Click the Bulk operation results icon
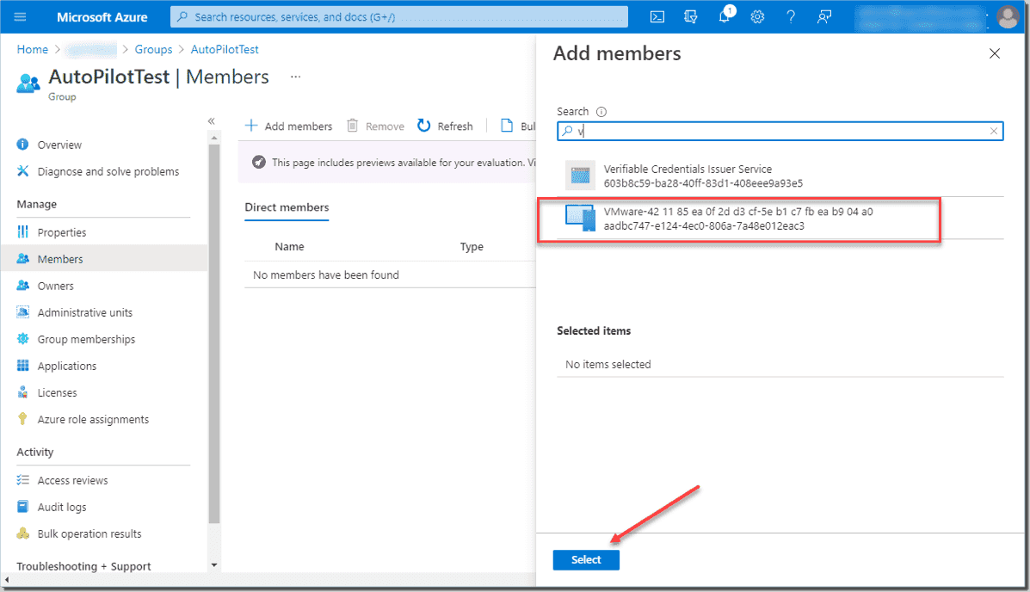 (x=23, y=533)
